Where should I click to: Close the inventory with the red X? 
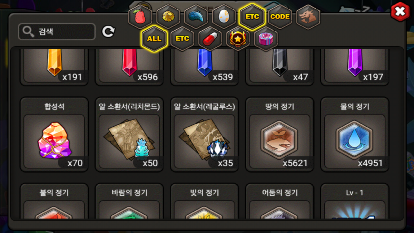[400, 12]
